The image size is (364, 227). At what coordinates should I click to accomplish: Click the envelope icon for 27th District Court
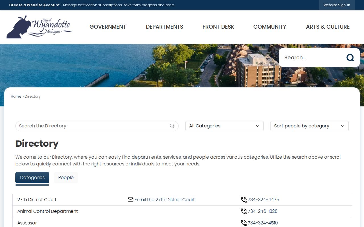coord(131,200)
